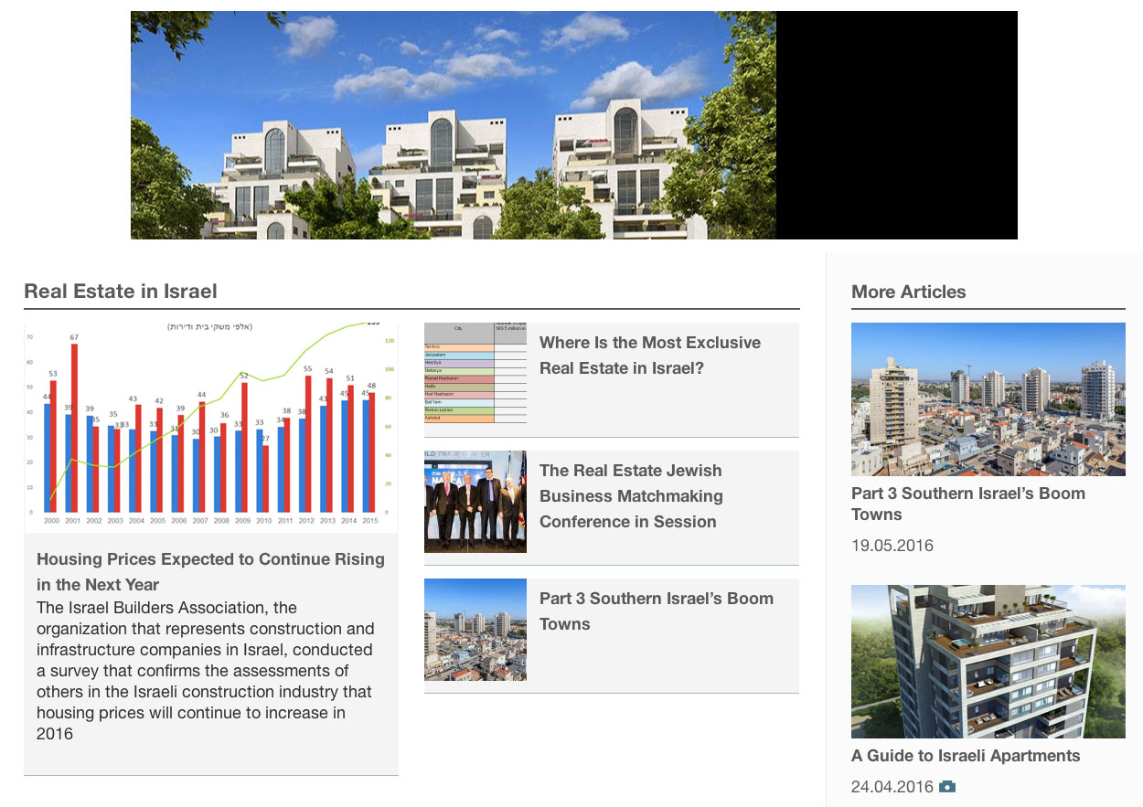Open the Jewish Business Matchmaking Conference article
The height and width of the screenshot is (807, 1143).
tap(631, 496)
